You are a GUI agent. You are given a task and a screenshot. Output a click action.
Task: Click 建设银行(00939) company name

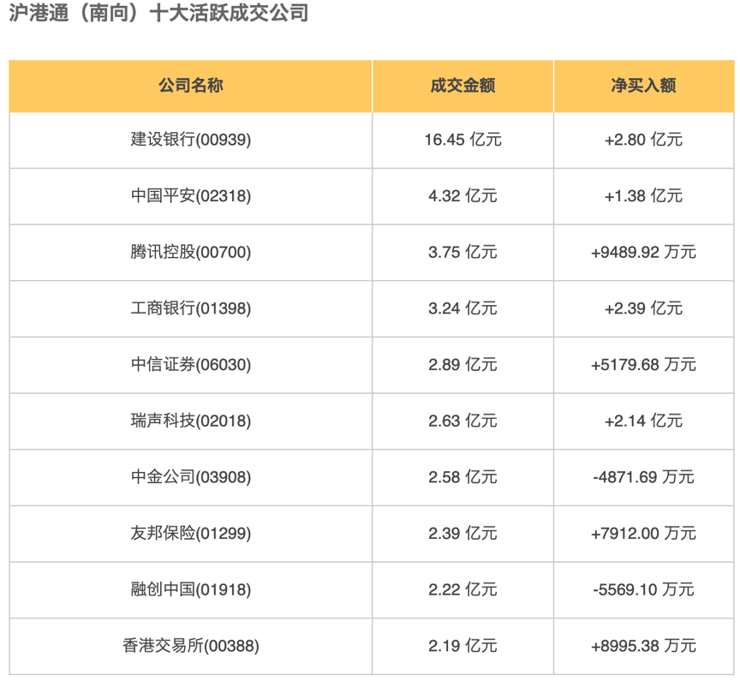click(190, 140)
